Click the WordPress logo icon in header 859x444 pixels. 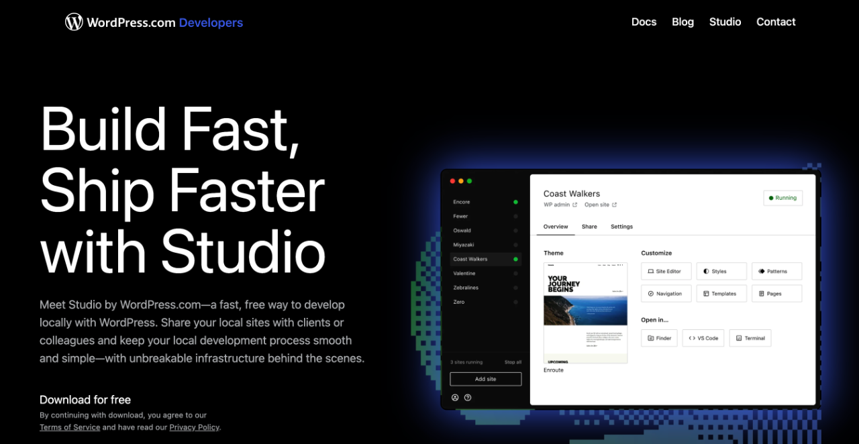pyautogui.click(x=74, y=22)
